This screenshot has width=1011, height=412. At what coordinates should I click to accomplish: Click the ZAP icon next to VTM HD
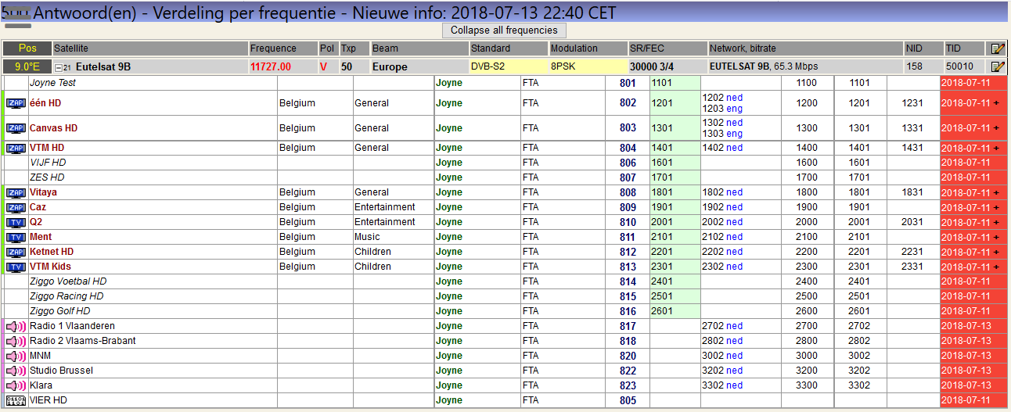pyautogui.click(x=16, y=148)
